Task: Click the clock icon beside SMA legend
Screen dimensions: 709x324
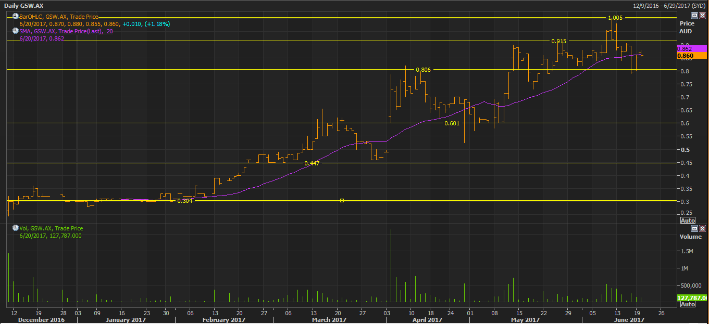Action: point(16,31)
